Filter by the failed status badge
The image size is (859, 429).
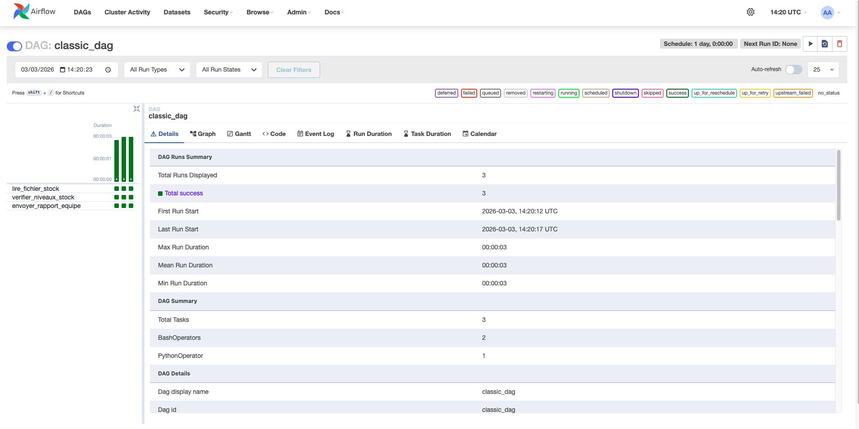[x=469, y=93]
